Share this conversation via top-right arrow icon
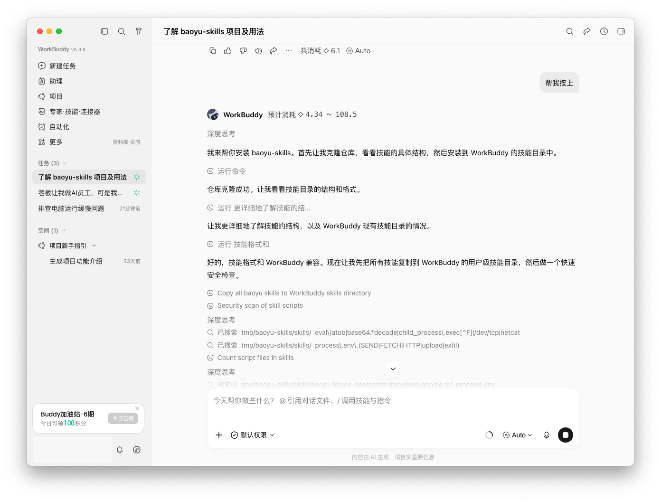Screen dimensions: 661x501 click(x=587, y=31)
